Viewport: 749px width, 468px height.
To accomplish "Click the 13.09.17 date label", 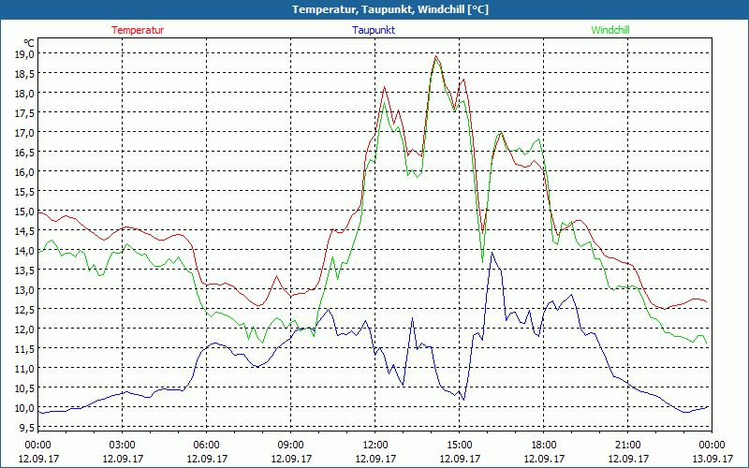I will [x=712, y=459].
